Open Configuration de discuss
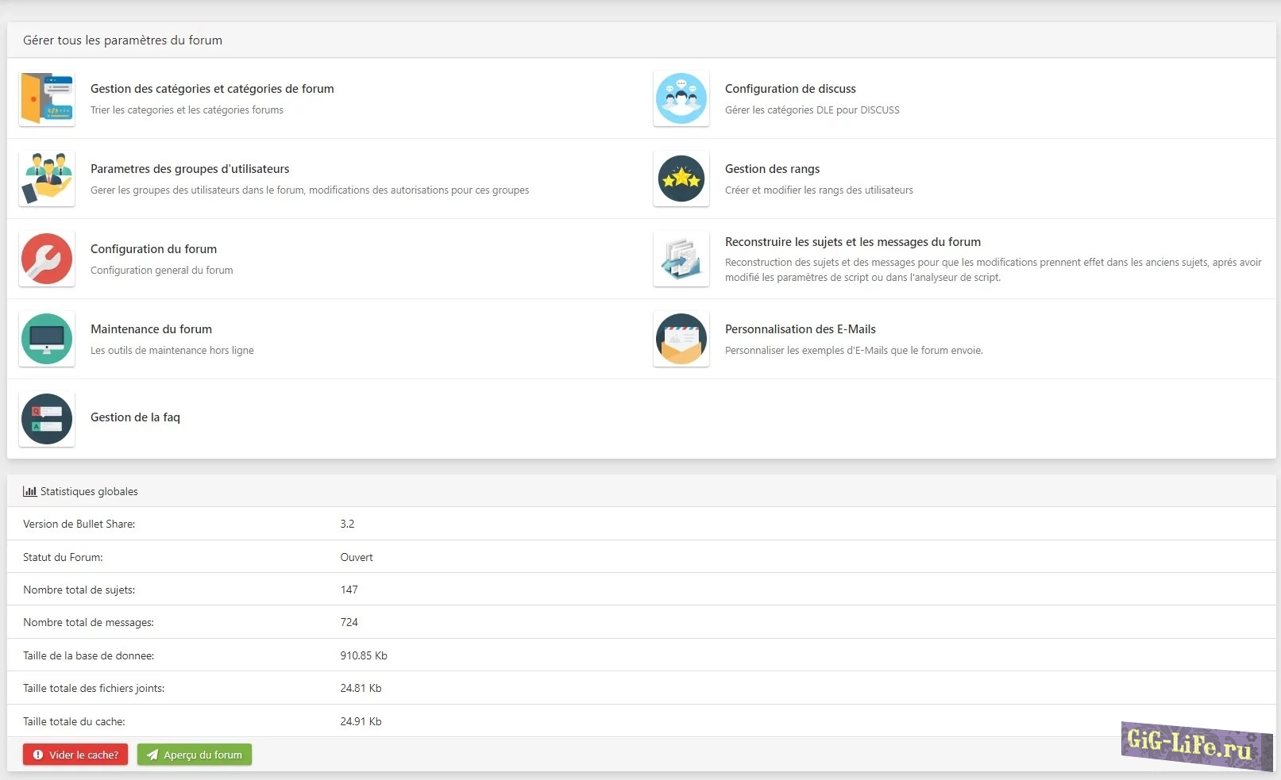 click(790, 89)
